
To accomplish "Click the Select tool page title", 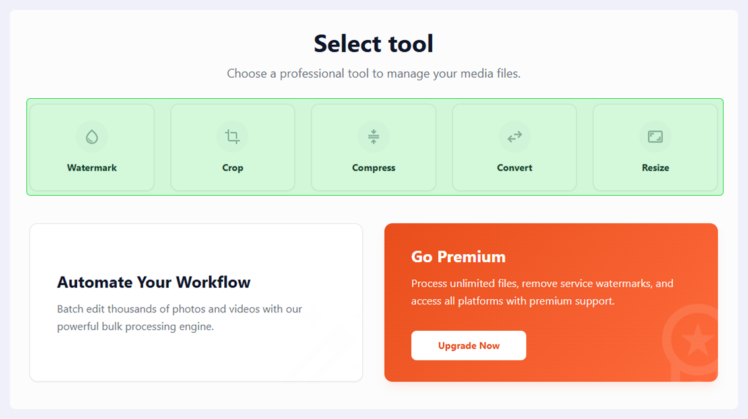I will point(373,44).
